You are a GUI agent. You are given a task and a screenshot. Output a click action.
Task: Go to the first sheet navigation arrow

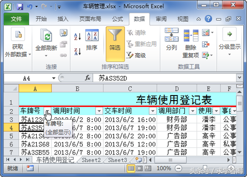[8, 160]
